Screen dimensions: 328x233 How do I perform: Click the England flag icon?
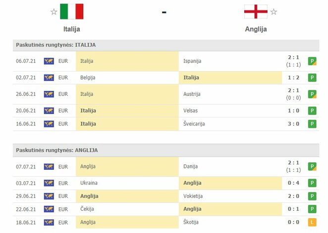click(256, 11)
